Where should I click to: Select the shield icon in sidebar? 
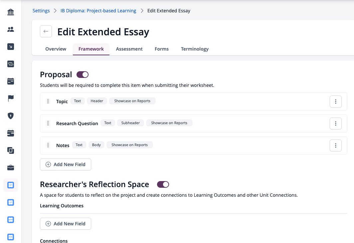(11, 116)
